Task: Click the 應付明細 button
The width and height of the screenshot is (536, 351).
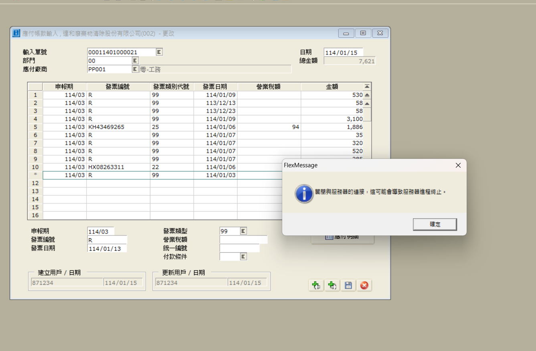Action: [343, 237]
